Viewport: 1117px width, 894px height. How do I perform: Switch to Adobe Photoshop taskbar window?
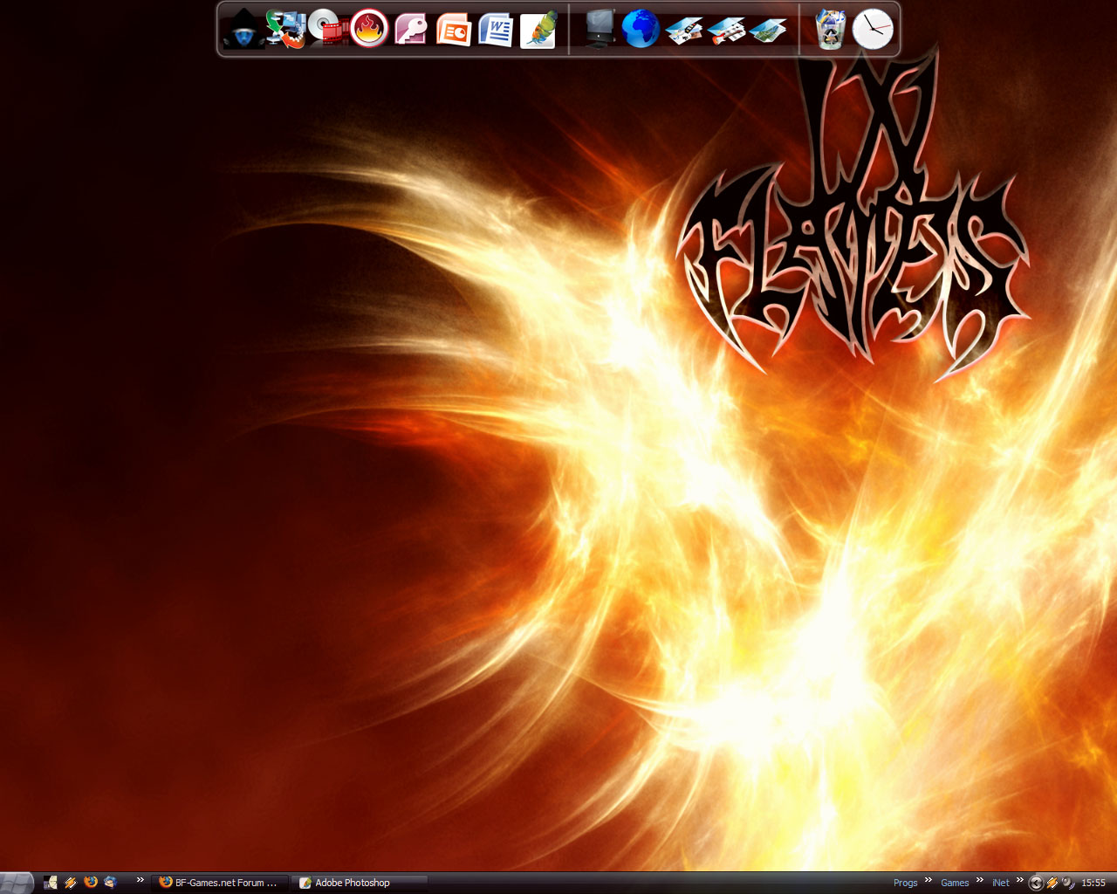pyautogui.click(x=359, y=883)
